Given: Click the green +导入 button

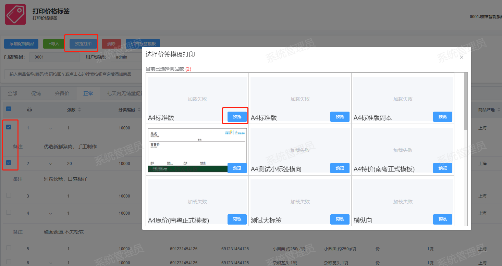Looking at the screenshot, I should pyautogui.click(x=53, y=44).
